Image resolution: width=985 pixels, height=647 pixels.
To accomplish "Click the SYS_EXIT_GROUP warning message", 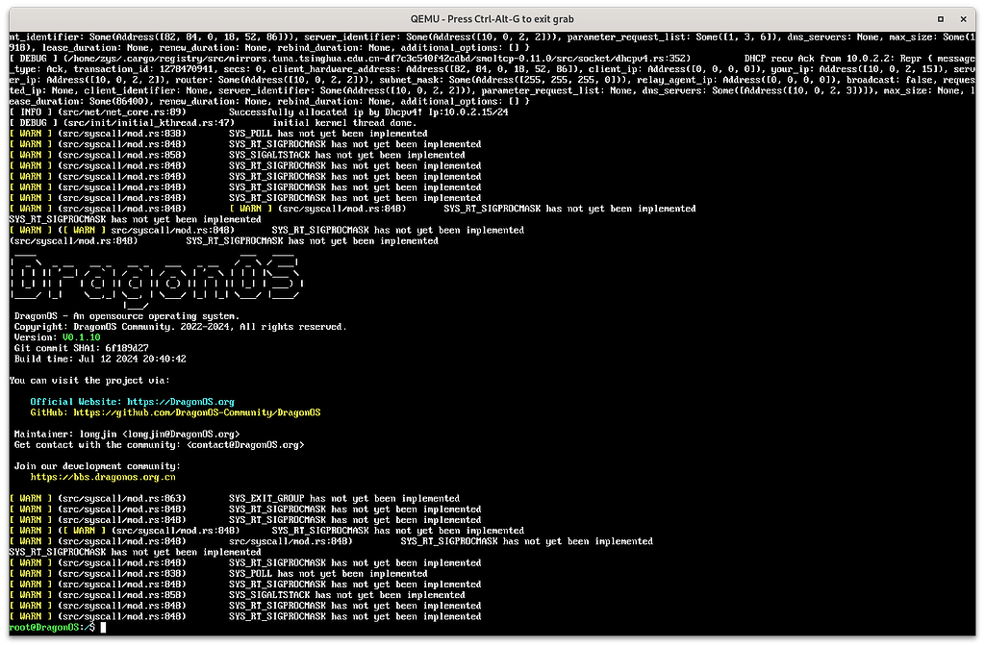I will 343,498.
